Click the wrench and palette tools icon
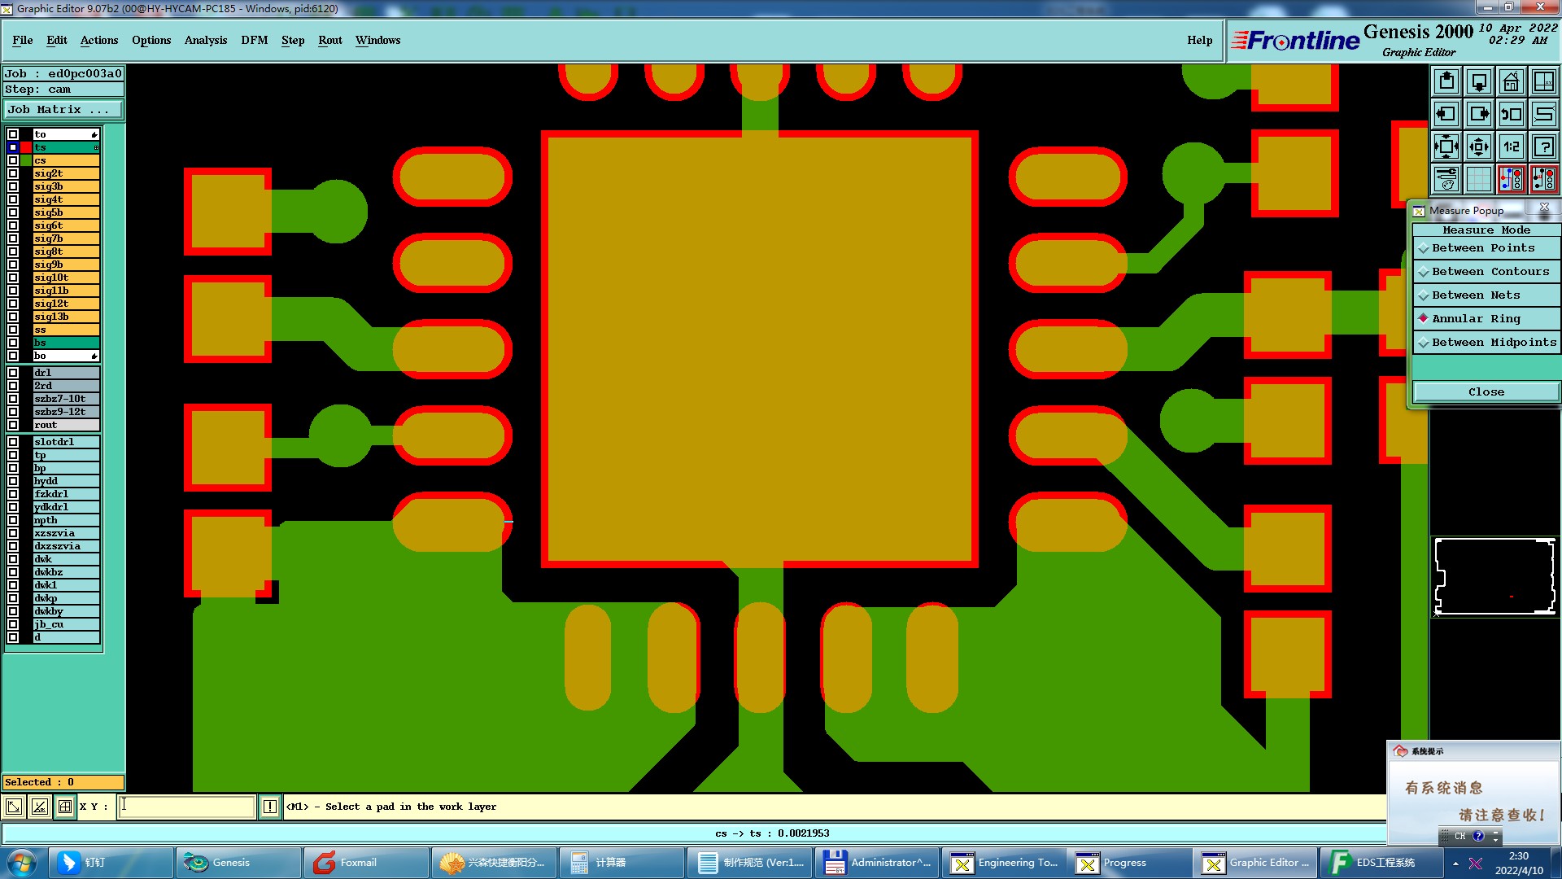The width and height of the screenshot is (1562, 879). 1446,179
